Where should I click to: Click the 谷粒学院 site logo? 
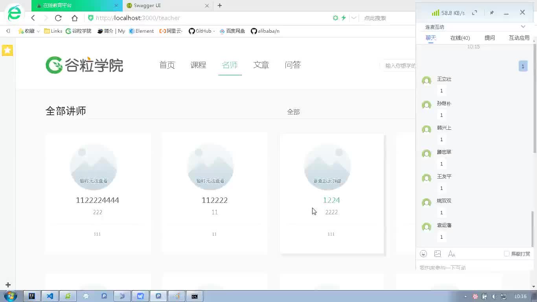[x=84, y=65]
